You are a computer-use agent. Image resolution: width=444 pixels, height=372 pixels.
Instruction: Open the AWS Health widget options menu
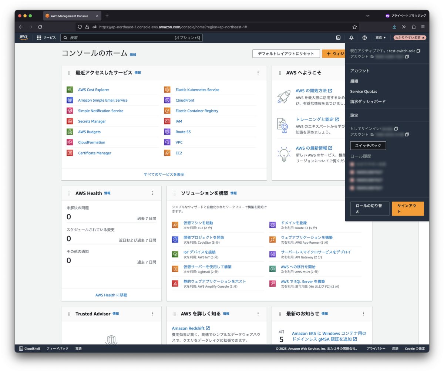(x=152, y=193)
